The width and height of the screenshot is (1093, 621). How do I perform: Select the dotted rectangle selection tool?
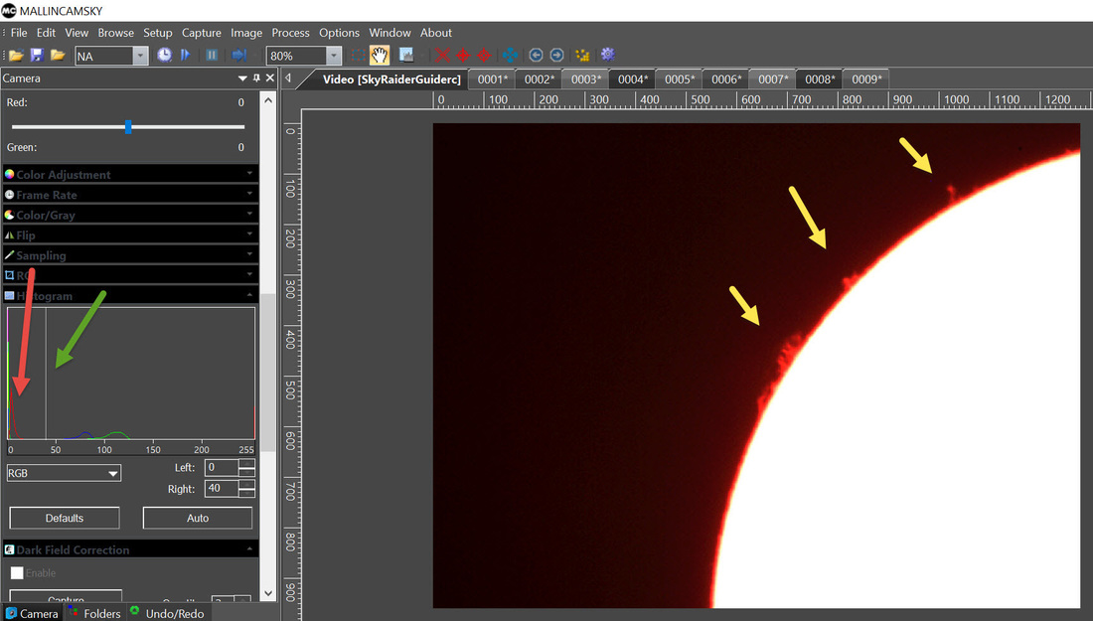pos(358,55)
